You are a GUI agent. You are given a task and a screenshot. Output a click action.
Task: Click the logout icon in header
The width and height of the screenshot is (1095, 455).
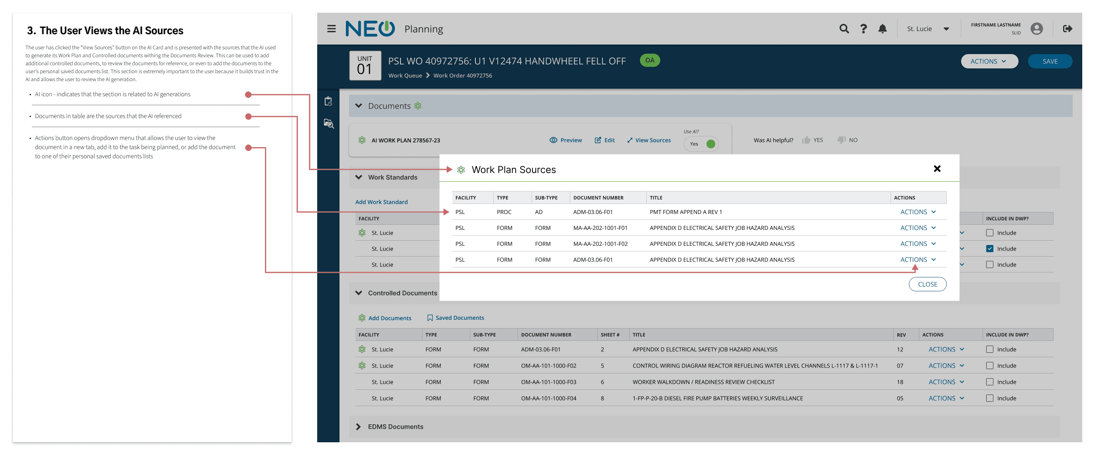1067,29
